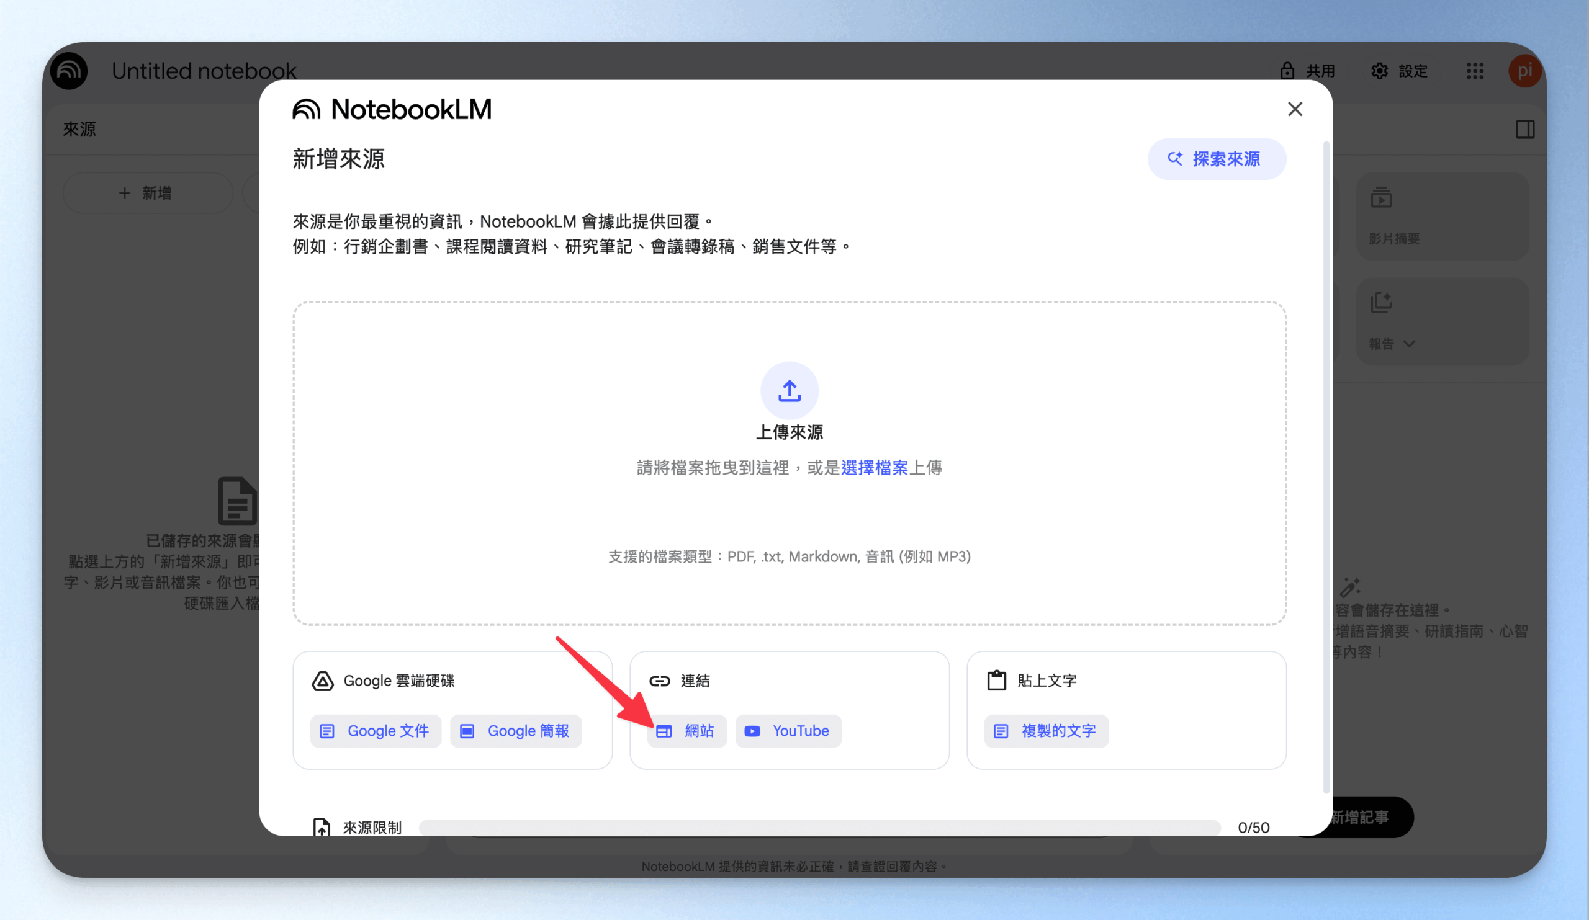Click the Untitled notebook title
The width and height of the screenshot is (1589, 920).
pos(204,71)
